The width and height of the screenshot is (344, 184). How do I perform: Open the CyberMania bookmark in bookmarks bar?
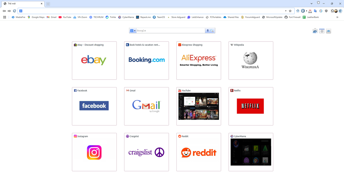pos(126,17)
